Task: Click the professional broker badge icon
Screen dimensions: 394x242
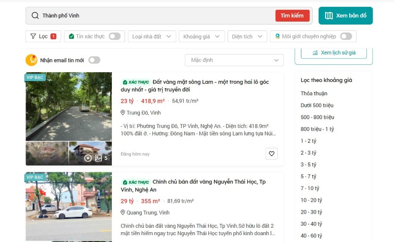Action: (277, 36)
